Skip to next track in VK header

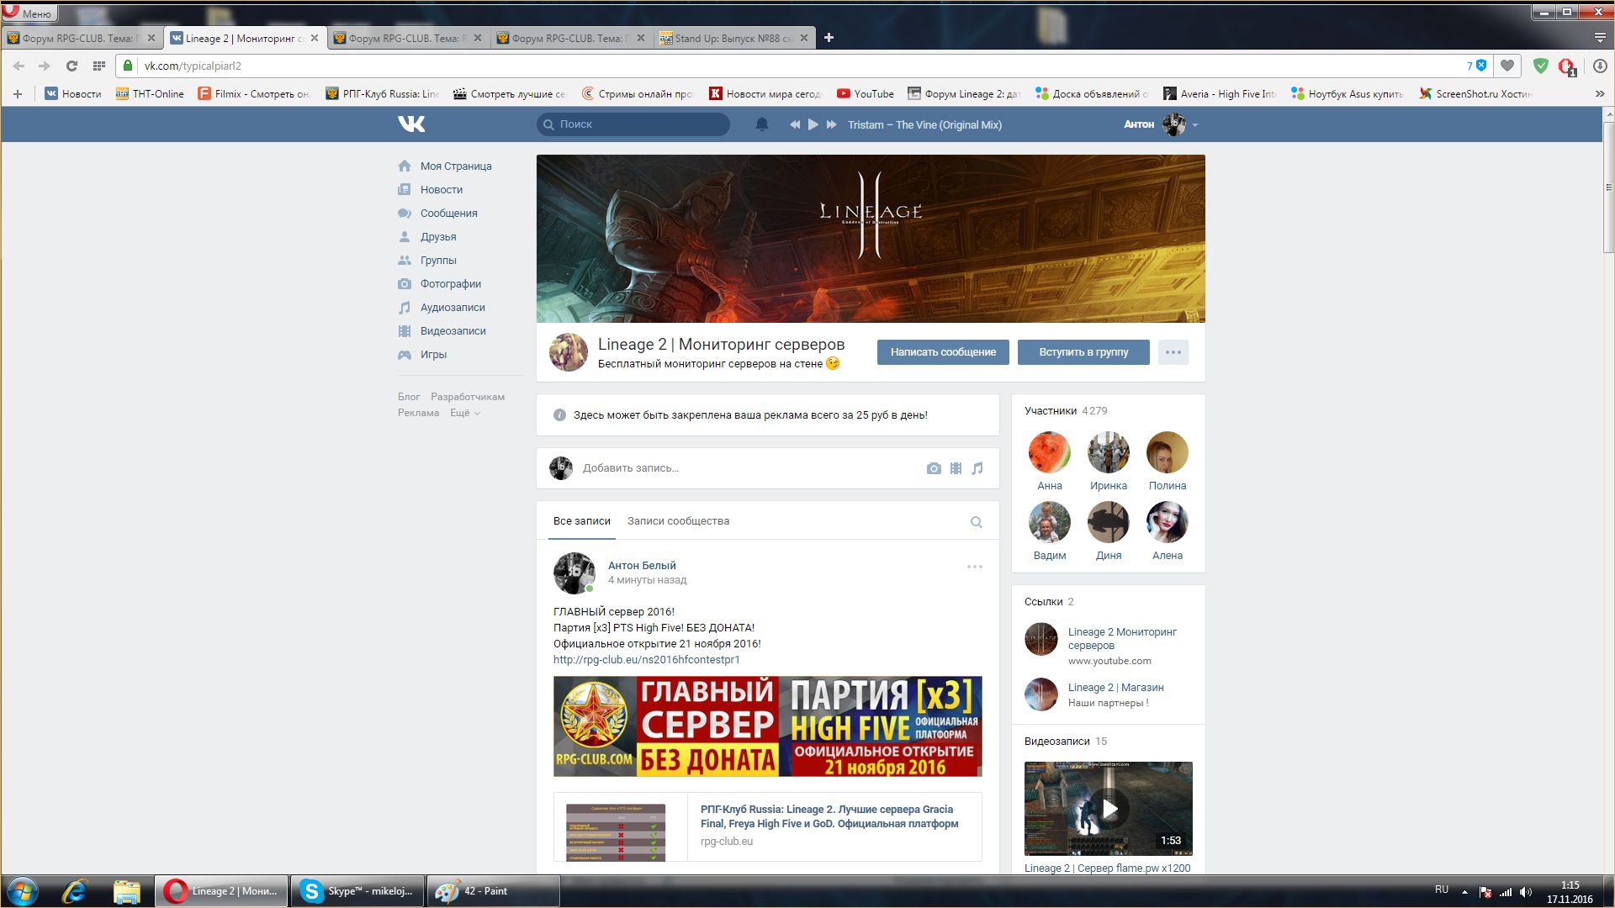pyautogui.click(x=831, y=124)
